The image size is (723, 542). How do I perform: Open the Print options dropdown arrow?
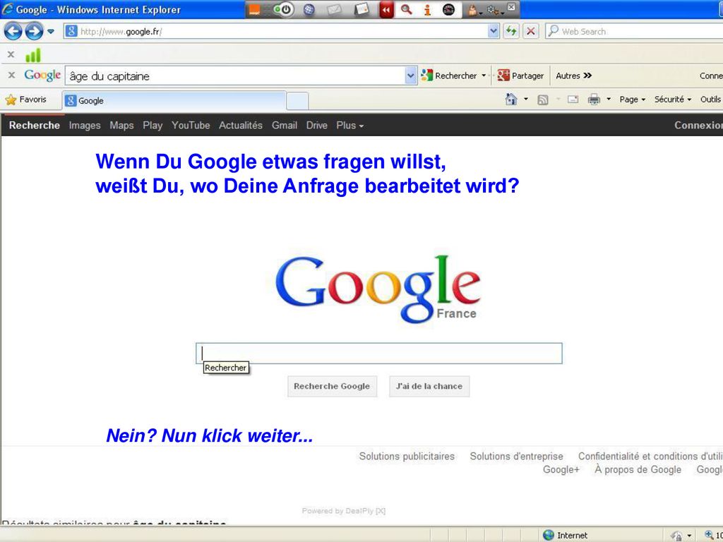point(609,99)
